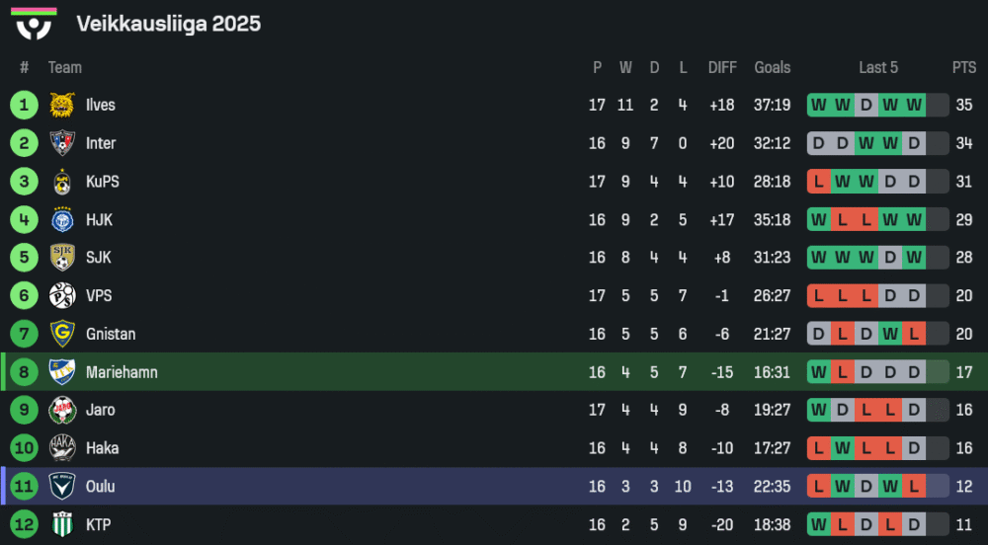Open the Jaro team name link
988x545 pixels.
100,410
